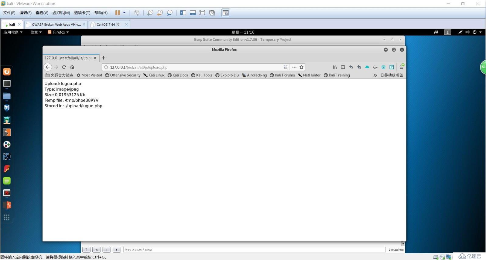The image size is (486, 260).
Task: Launch Terminal from Kali dock
Action: (7, 83)
